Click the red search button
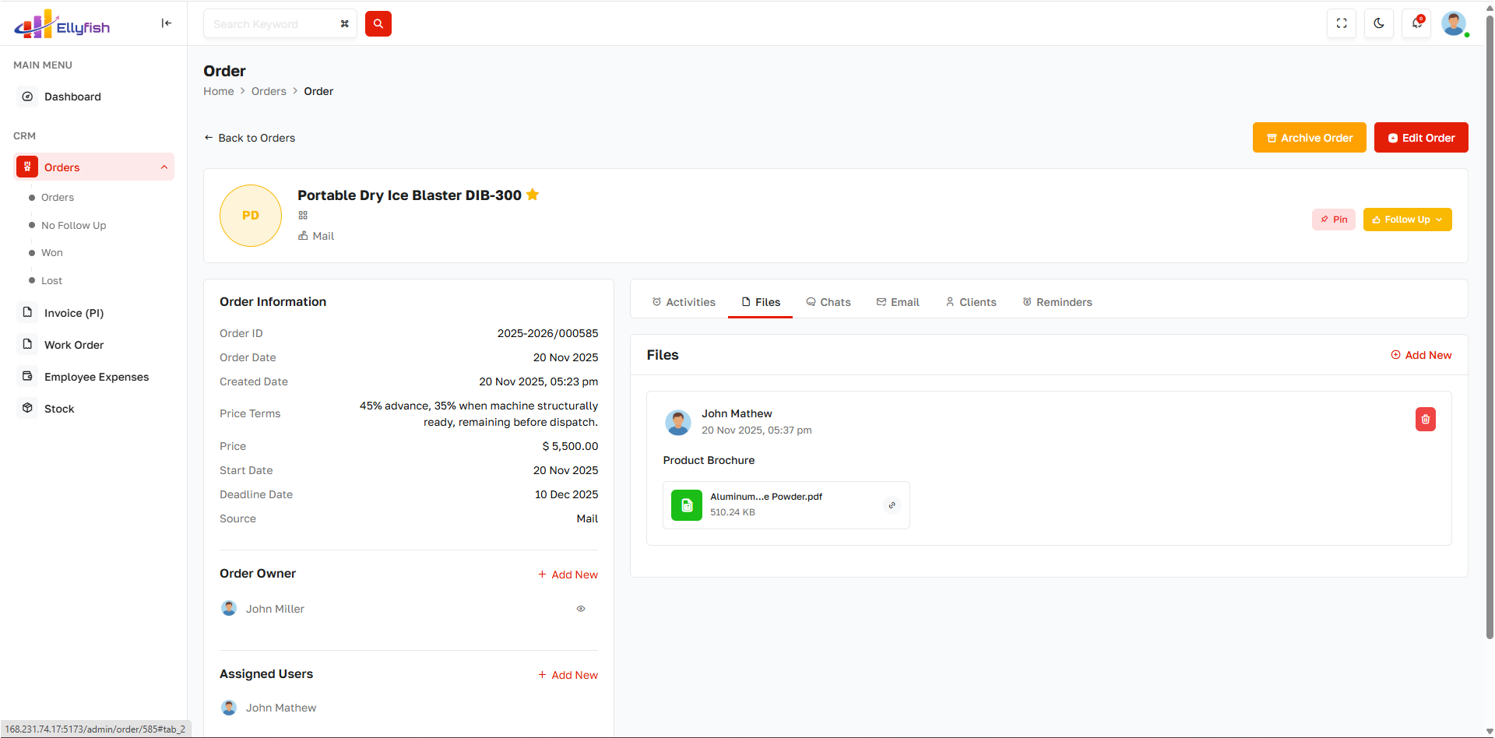The image size is (1495, 738). click(378, 24)
